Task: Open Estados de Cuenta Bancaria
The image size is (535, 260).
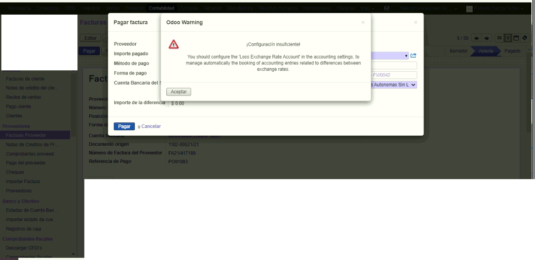Action: pyautogui.click(x=32, y=210)
